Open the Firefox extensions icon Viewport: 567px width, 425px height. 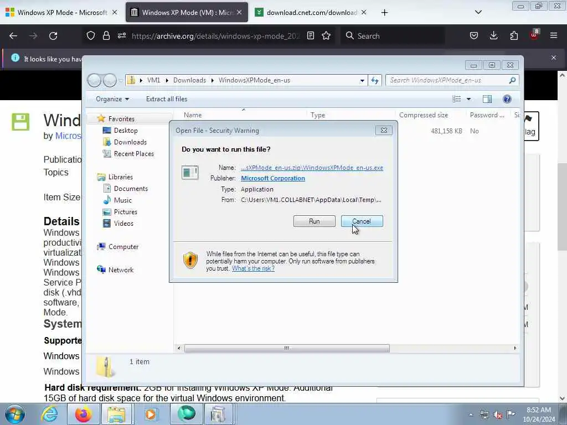[514, 36]
